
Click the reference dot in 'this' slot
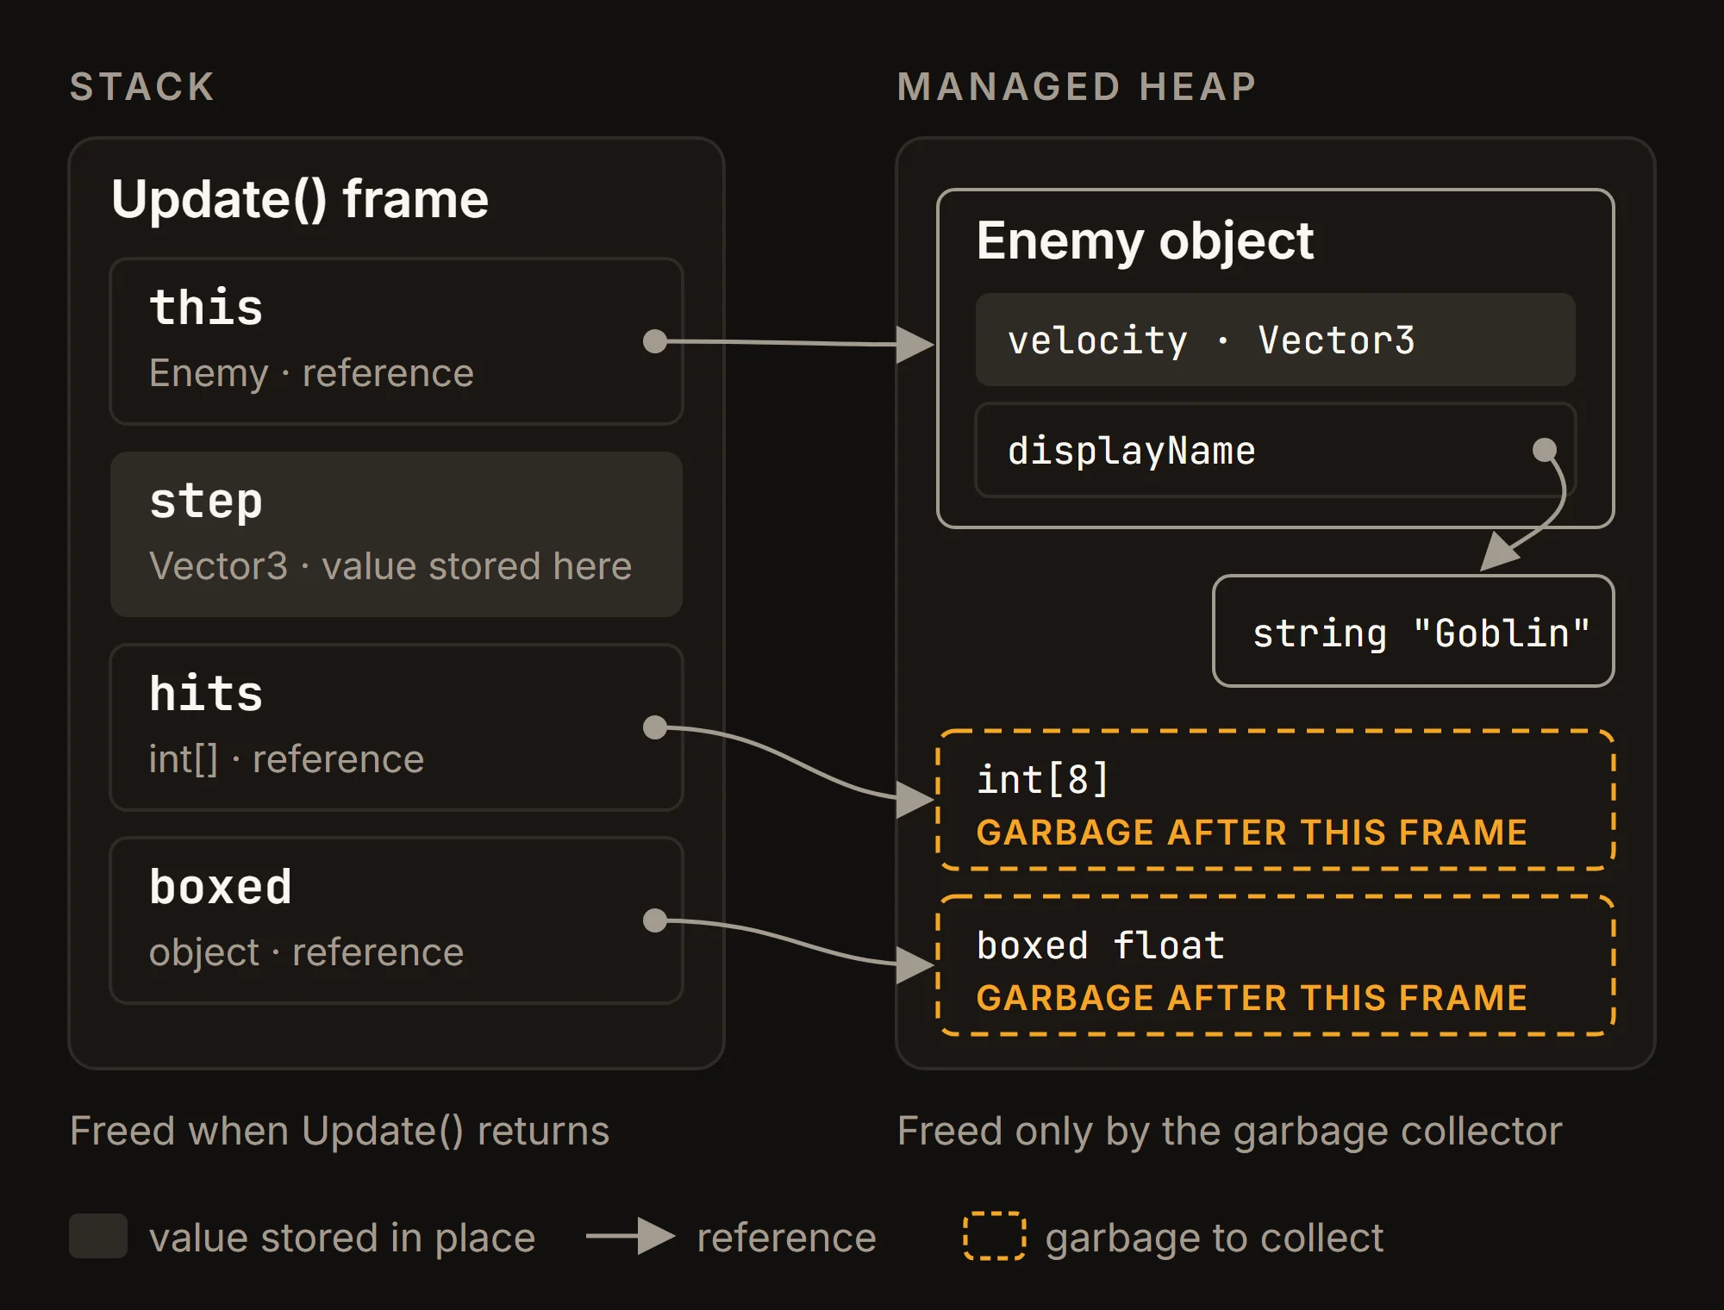(655, 341)
